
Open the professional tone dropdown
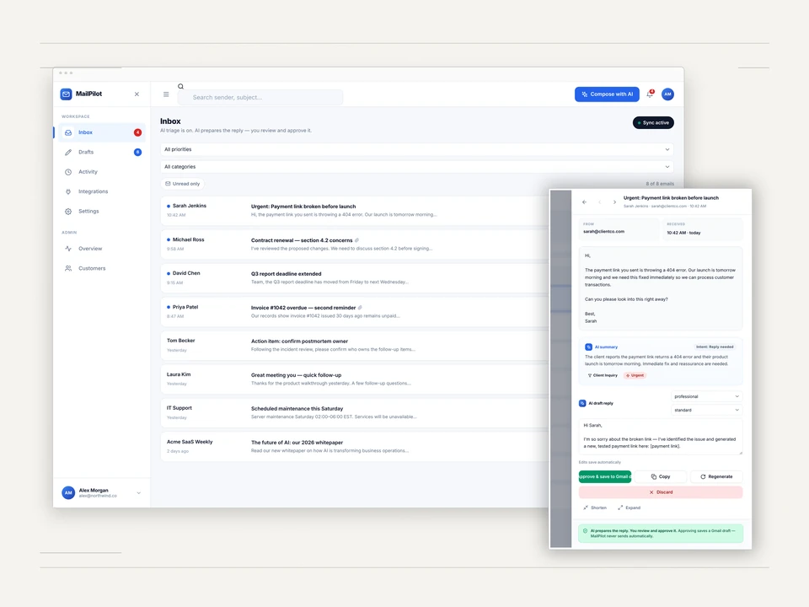tap(706, 396)
